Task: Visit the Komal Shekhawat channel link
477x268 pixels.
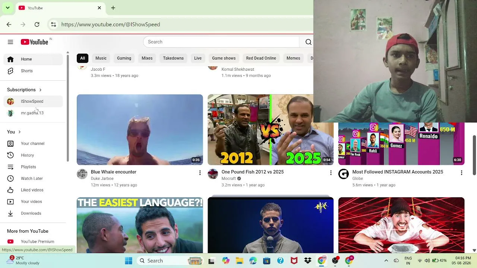Action: [238, 70]
